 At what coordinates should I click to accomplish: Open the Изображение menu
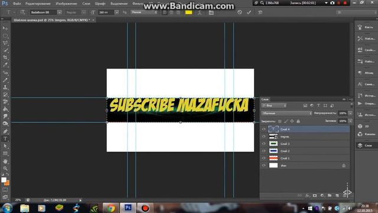point(66,4)
